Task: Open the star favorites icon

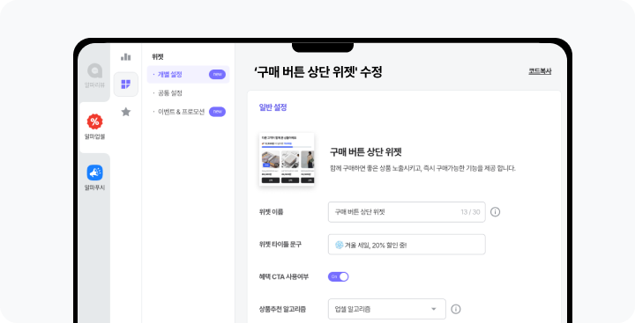Action: pos(126,112)
